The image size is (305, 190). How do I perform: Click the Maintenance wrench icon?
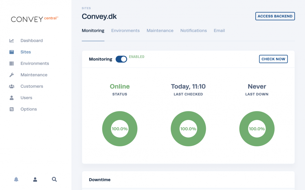12,75
